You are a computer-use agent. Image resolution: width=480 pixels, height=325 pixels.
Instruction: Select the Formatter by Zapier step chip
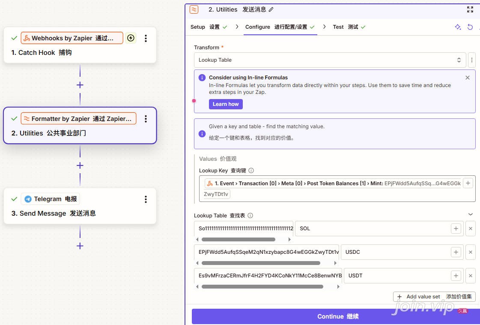tap(78, 119)
